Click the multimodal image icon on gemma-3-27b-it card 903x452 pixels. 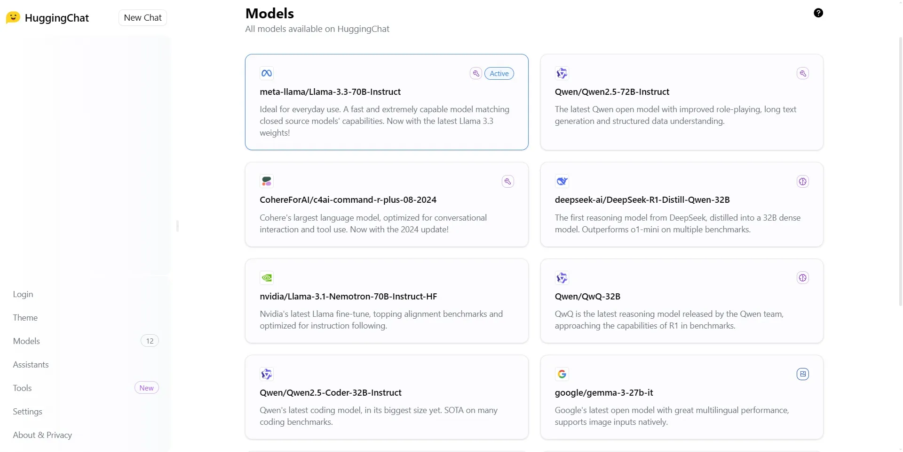coord(803,374)
